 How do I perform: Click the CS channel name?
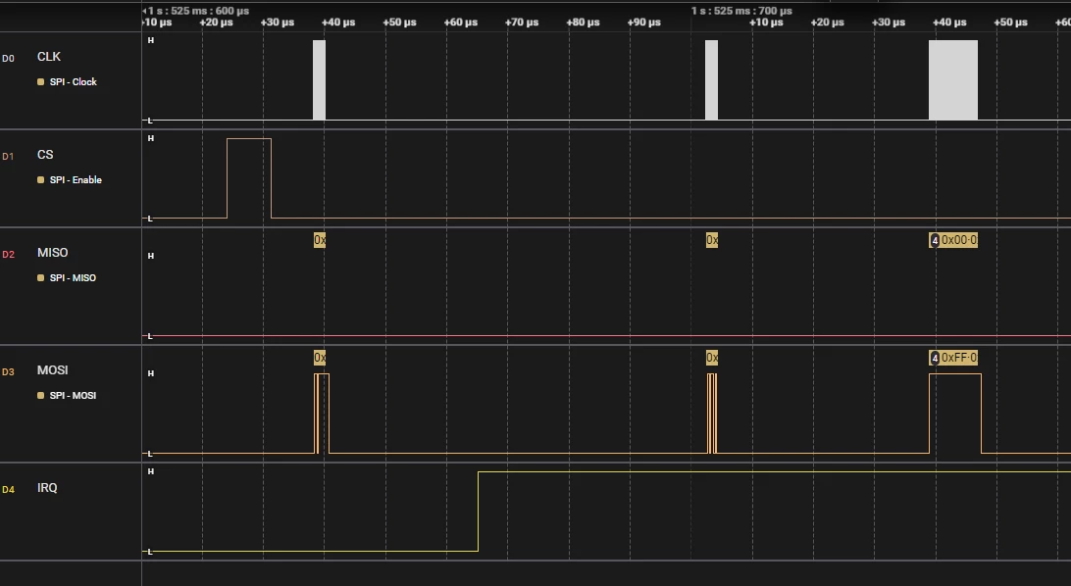point(45,155)
